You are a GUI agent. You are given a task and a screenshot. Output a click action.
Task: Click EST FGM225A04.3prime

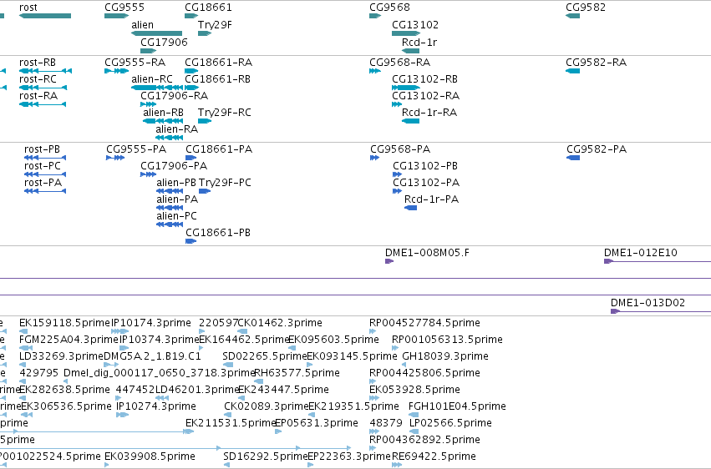coord(69,340)
